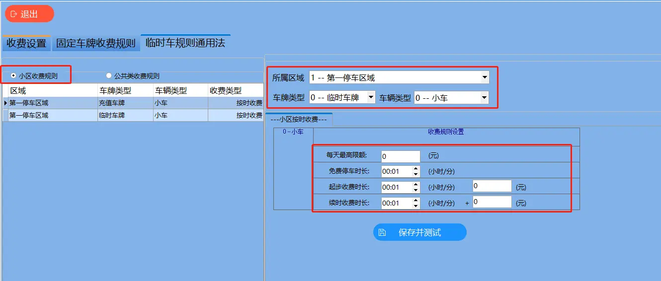Click the 免费停车时长 time field
The width and height of the screenshot is (661, 281).
pos(397,172)
